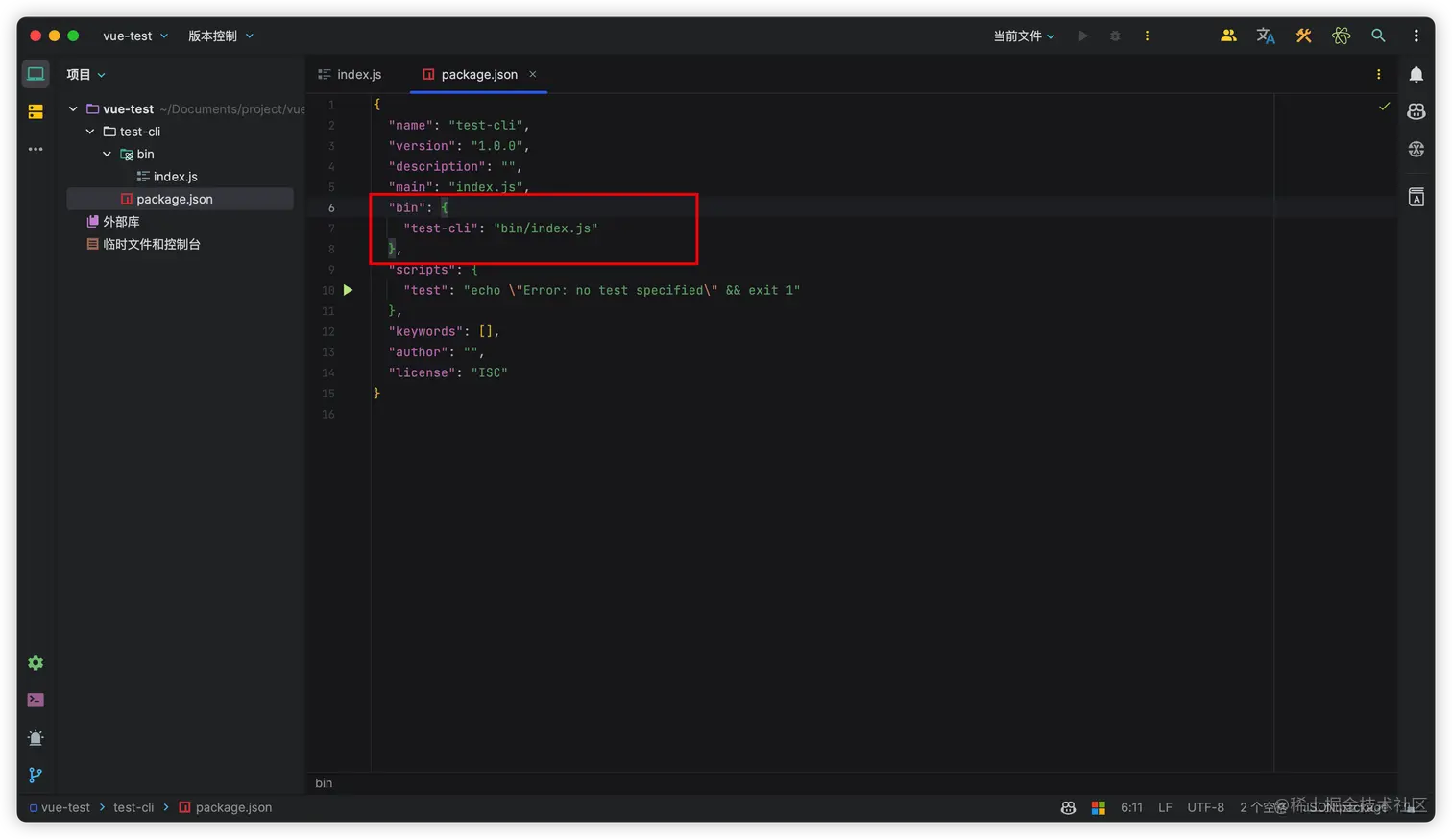Open Notifications bell panel
1452x839 pixels.
pyautogui.click(x=1416, y=74)
